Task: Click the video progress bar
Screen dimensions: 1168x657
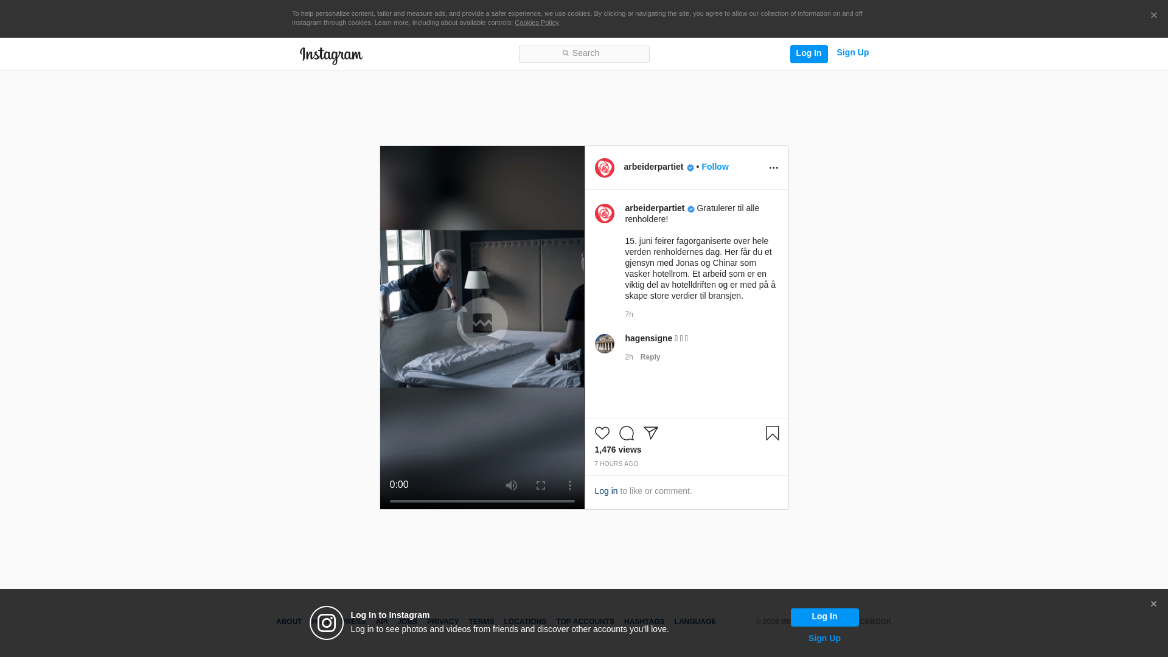Action: click(482, 501)
